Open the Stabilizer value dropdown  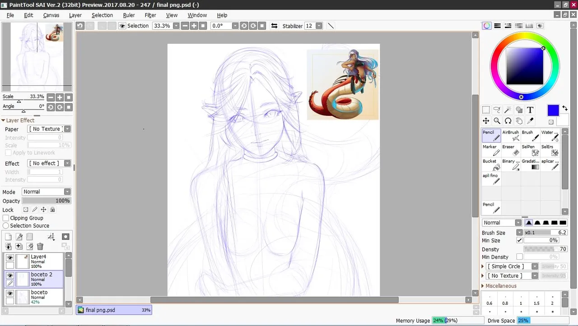click(319, 26)
